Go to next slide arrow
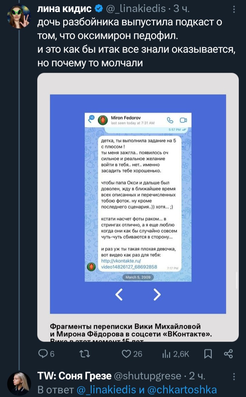 click(157, 295)
